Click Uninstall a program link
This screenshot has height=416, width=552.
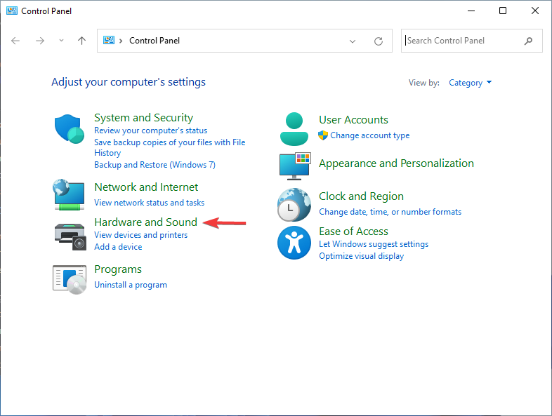[x=131, y=285]
